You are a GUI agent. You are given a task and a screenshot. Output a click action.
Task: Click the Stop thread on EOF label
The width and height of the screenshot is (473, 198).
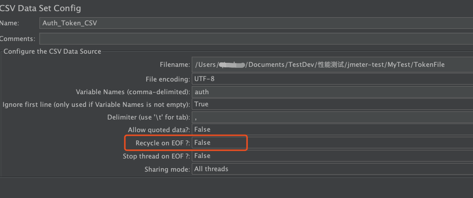pos(156,156)
